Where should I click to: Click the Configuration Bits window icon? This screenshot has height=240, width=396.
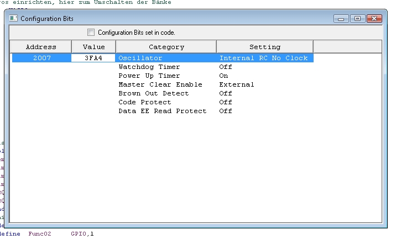click(14, 18)
